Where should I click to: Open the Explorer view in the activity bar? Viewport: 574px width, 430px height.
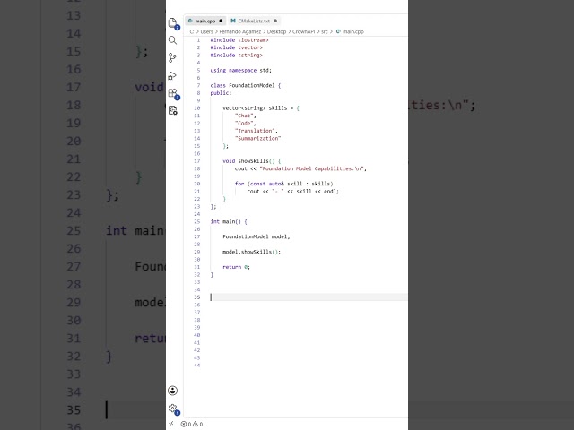pos(173,22)
